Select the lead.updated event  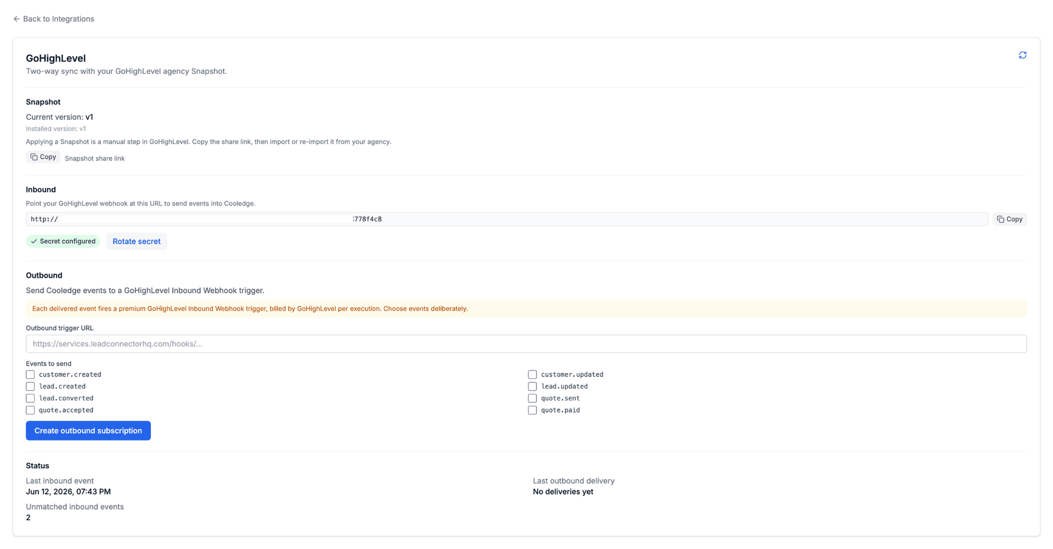[x=532, y=386]
